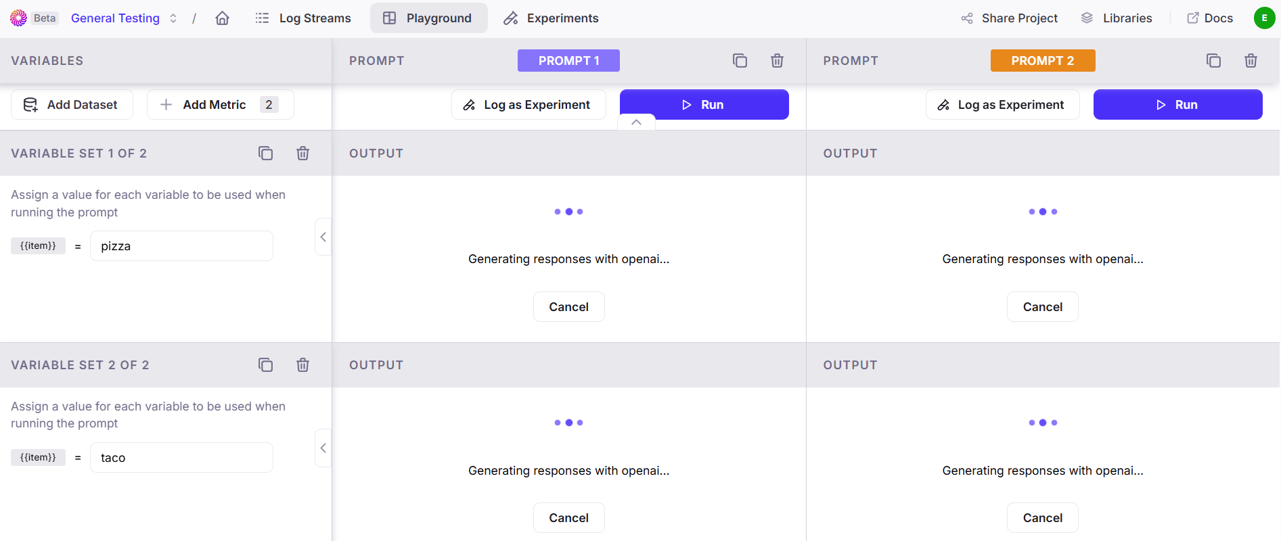
Task: Collapse Variable Set 1 panel arrow
Action: pos(323,237)
